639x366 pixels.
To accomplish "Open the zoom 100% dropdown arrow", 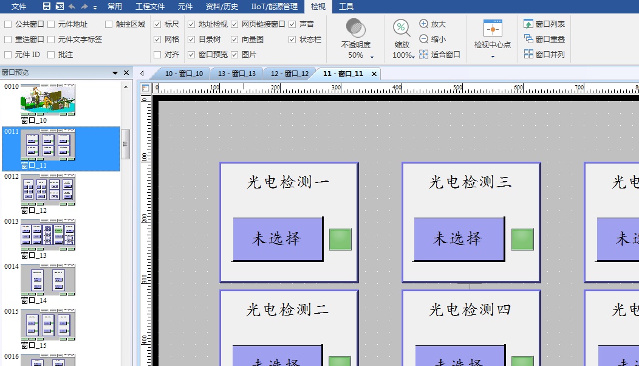I will (x=412, y=57).
